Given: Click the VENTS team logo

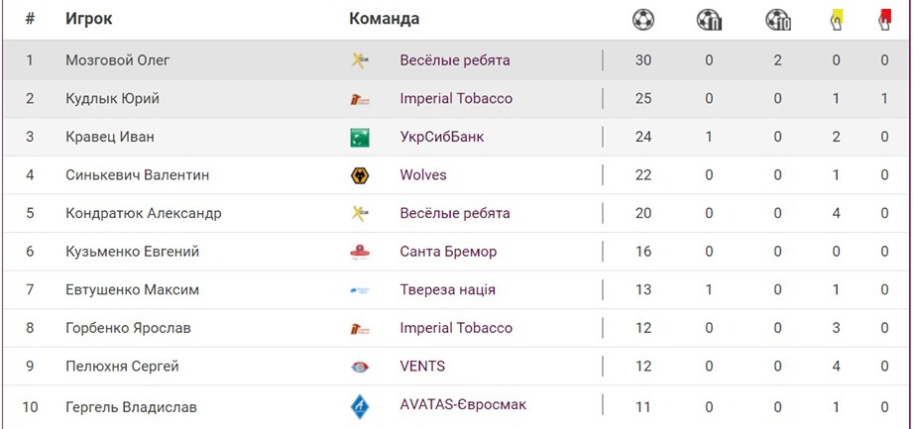Looking at the screenshot, I should pos(360,367).
